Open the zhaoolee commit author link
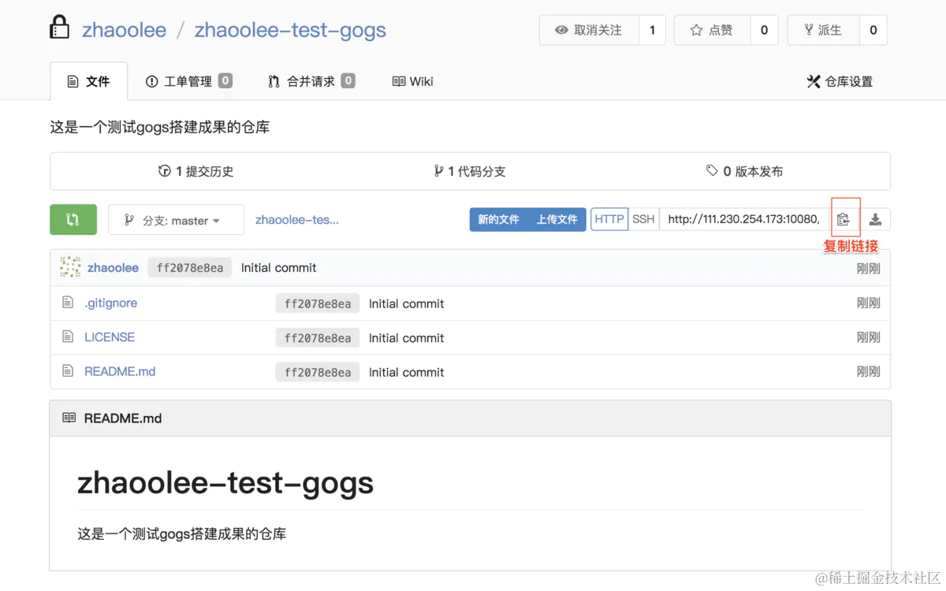Viewport: 946px width, 591px height. (113, 267)
